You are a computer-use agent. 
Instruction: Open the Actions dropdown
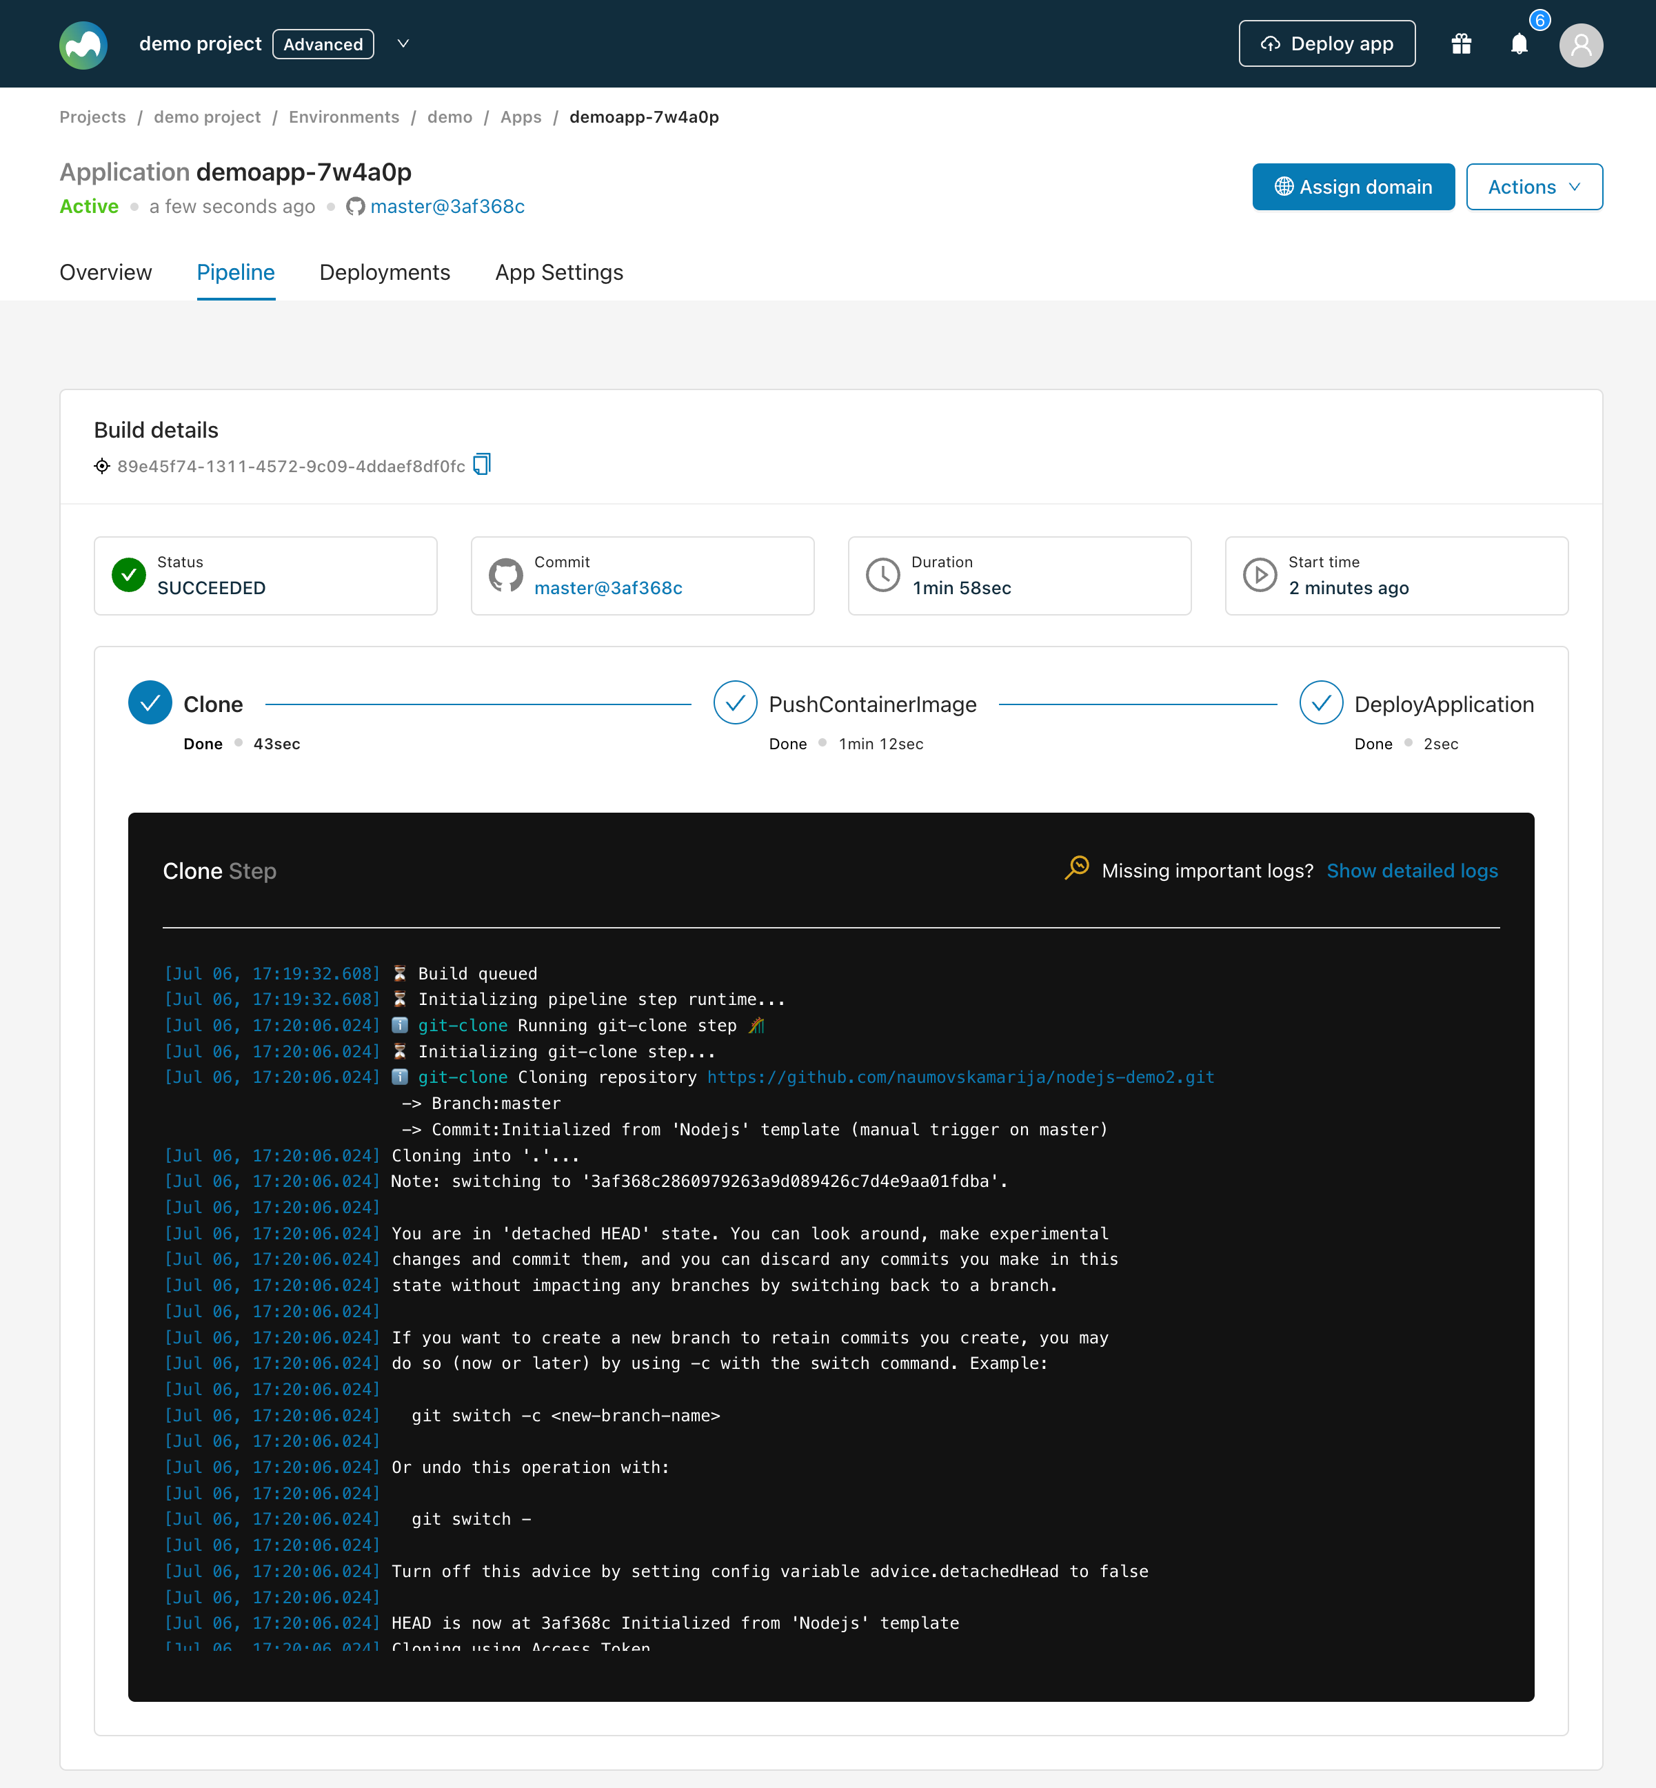tap(1534, 186)
